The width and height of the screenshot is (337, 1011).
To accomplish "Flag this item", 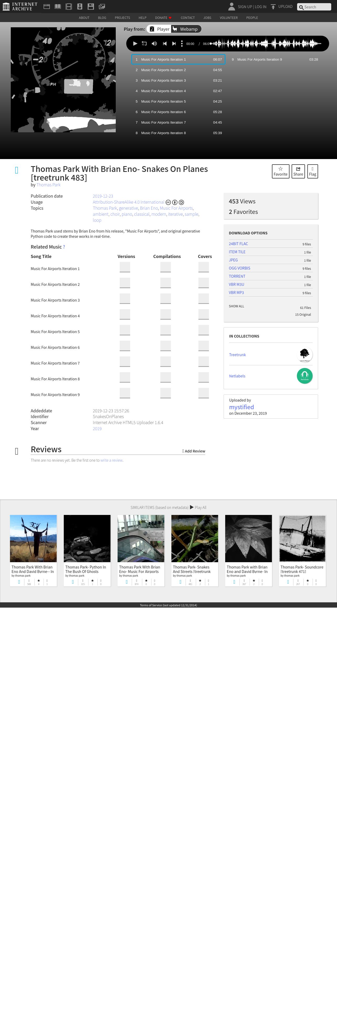I will 313,171.
